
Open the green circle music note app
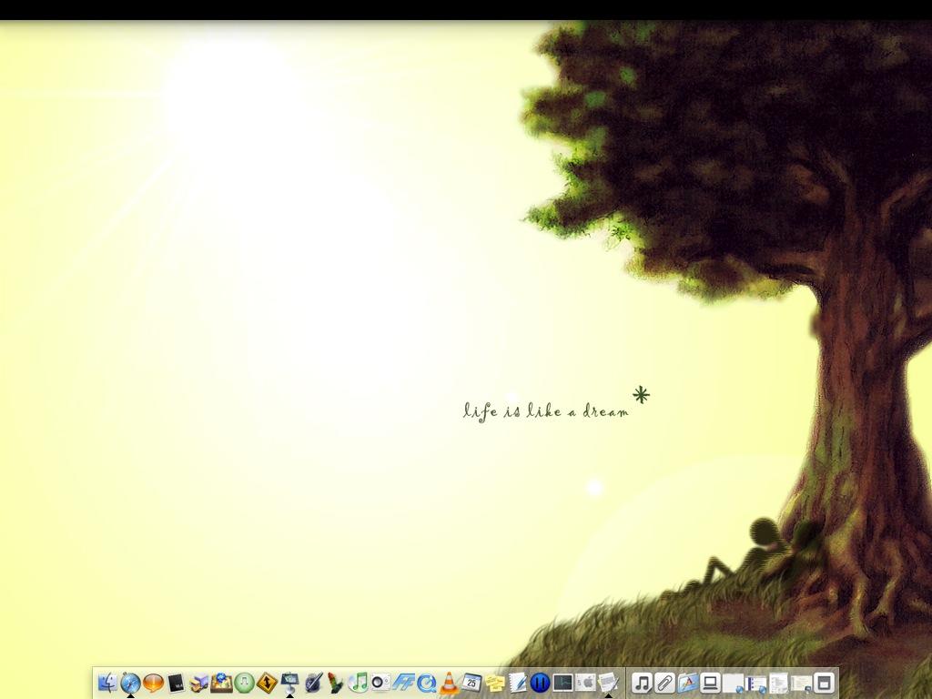point(244,683)
